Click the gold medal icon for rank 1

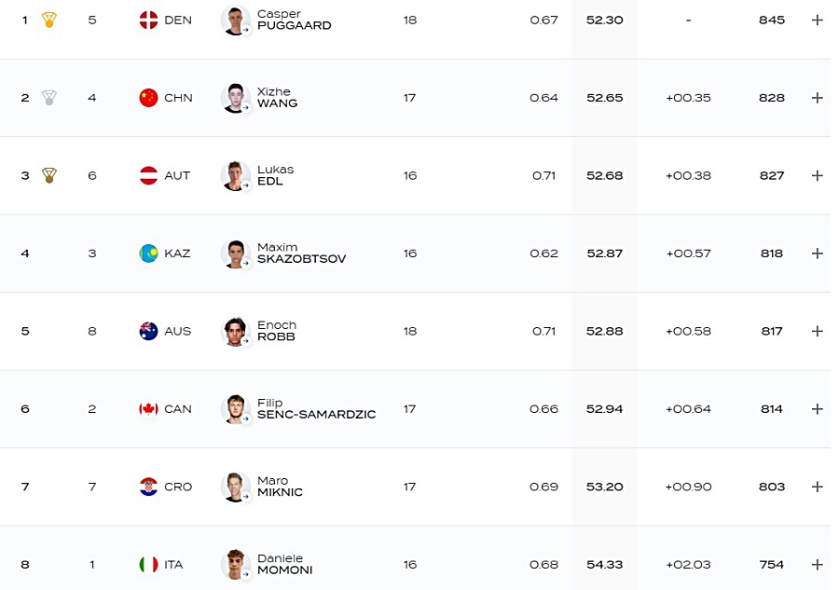click(49, 20)
